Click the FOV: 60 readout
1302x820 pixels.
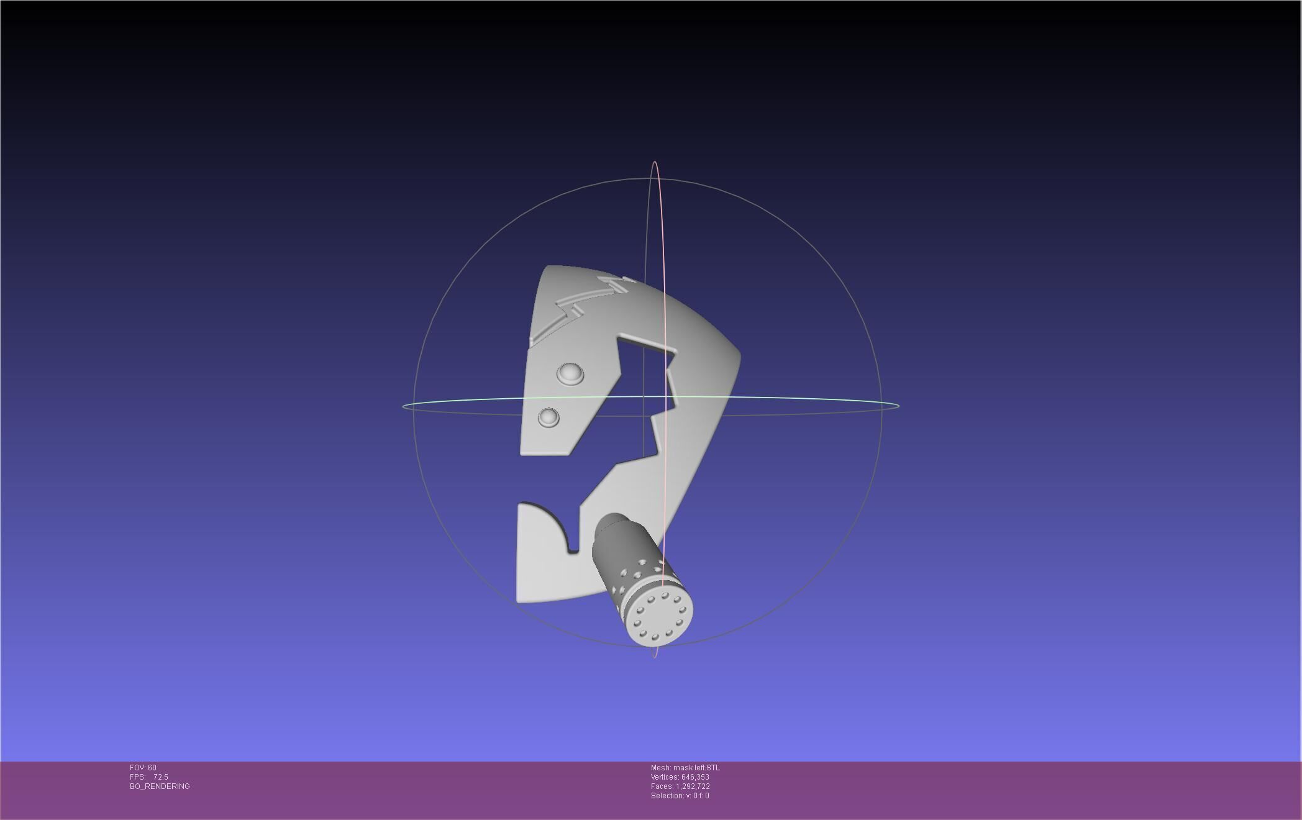pos(143,768)
